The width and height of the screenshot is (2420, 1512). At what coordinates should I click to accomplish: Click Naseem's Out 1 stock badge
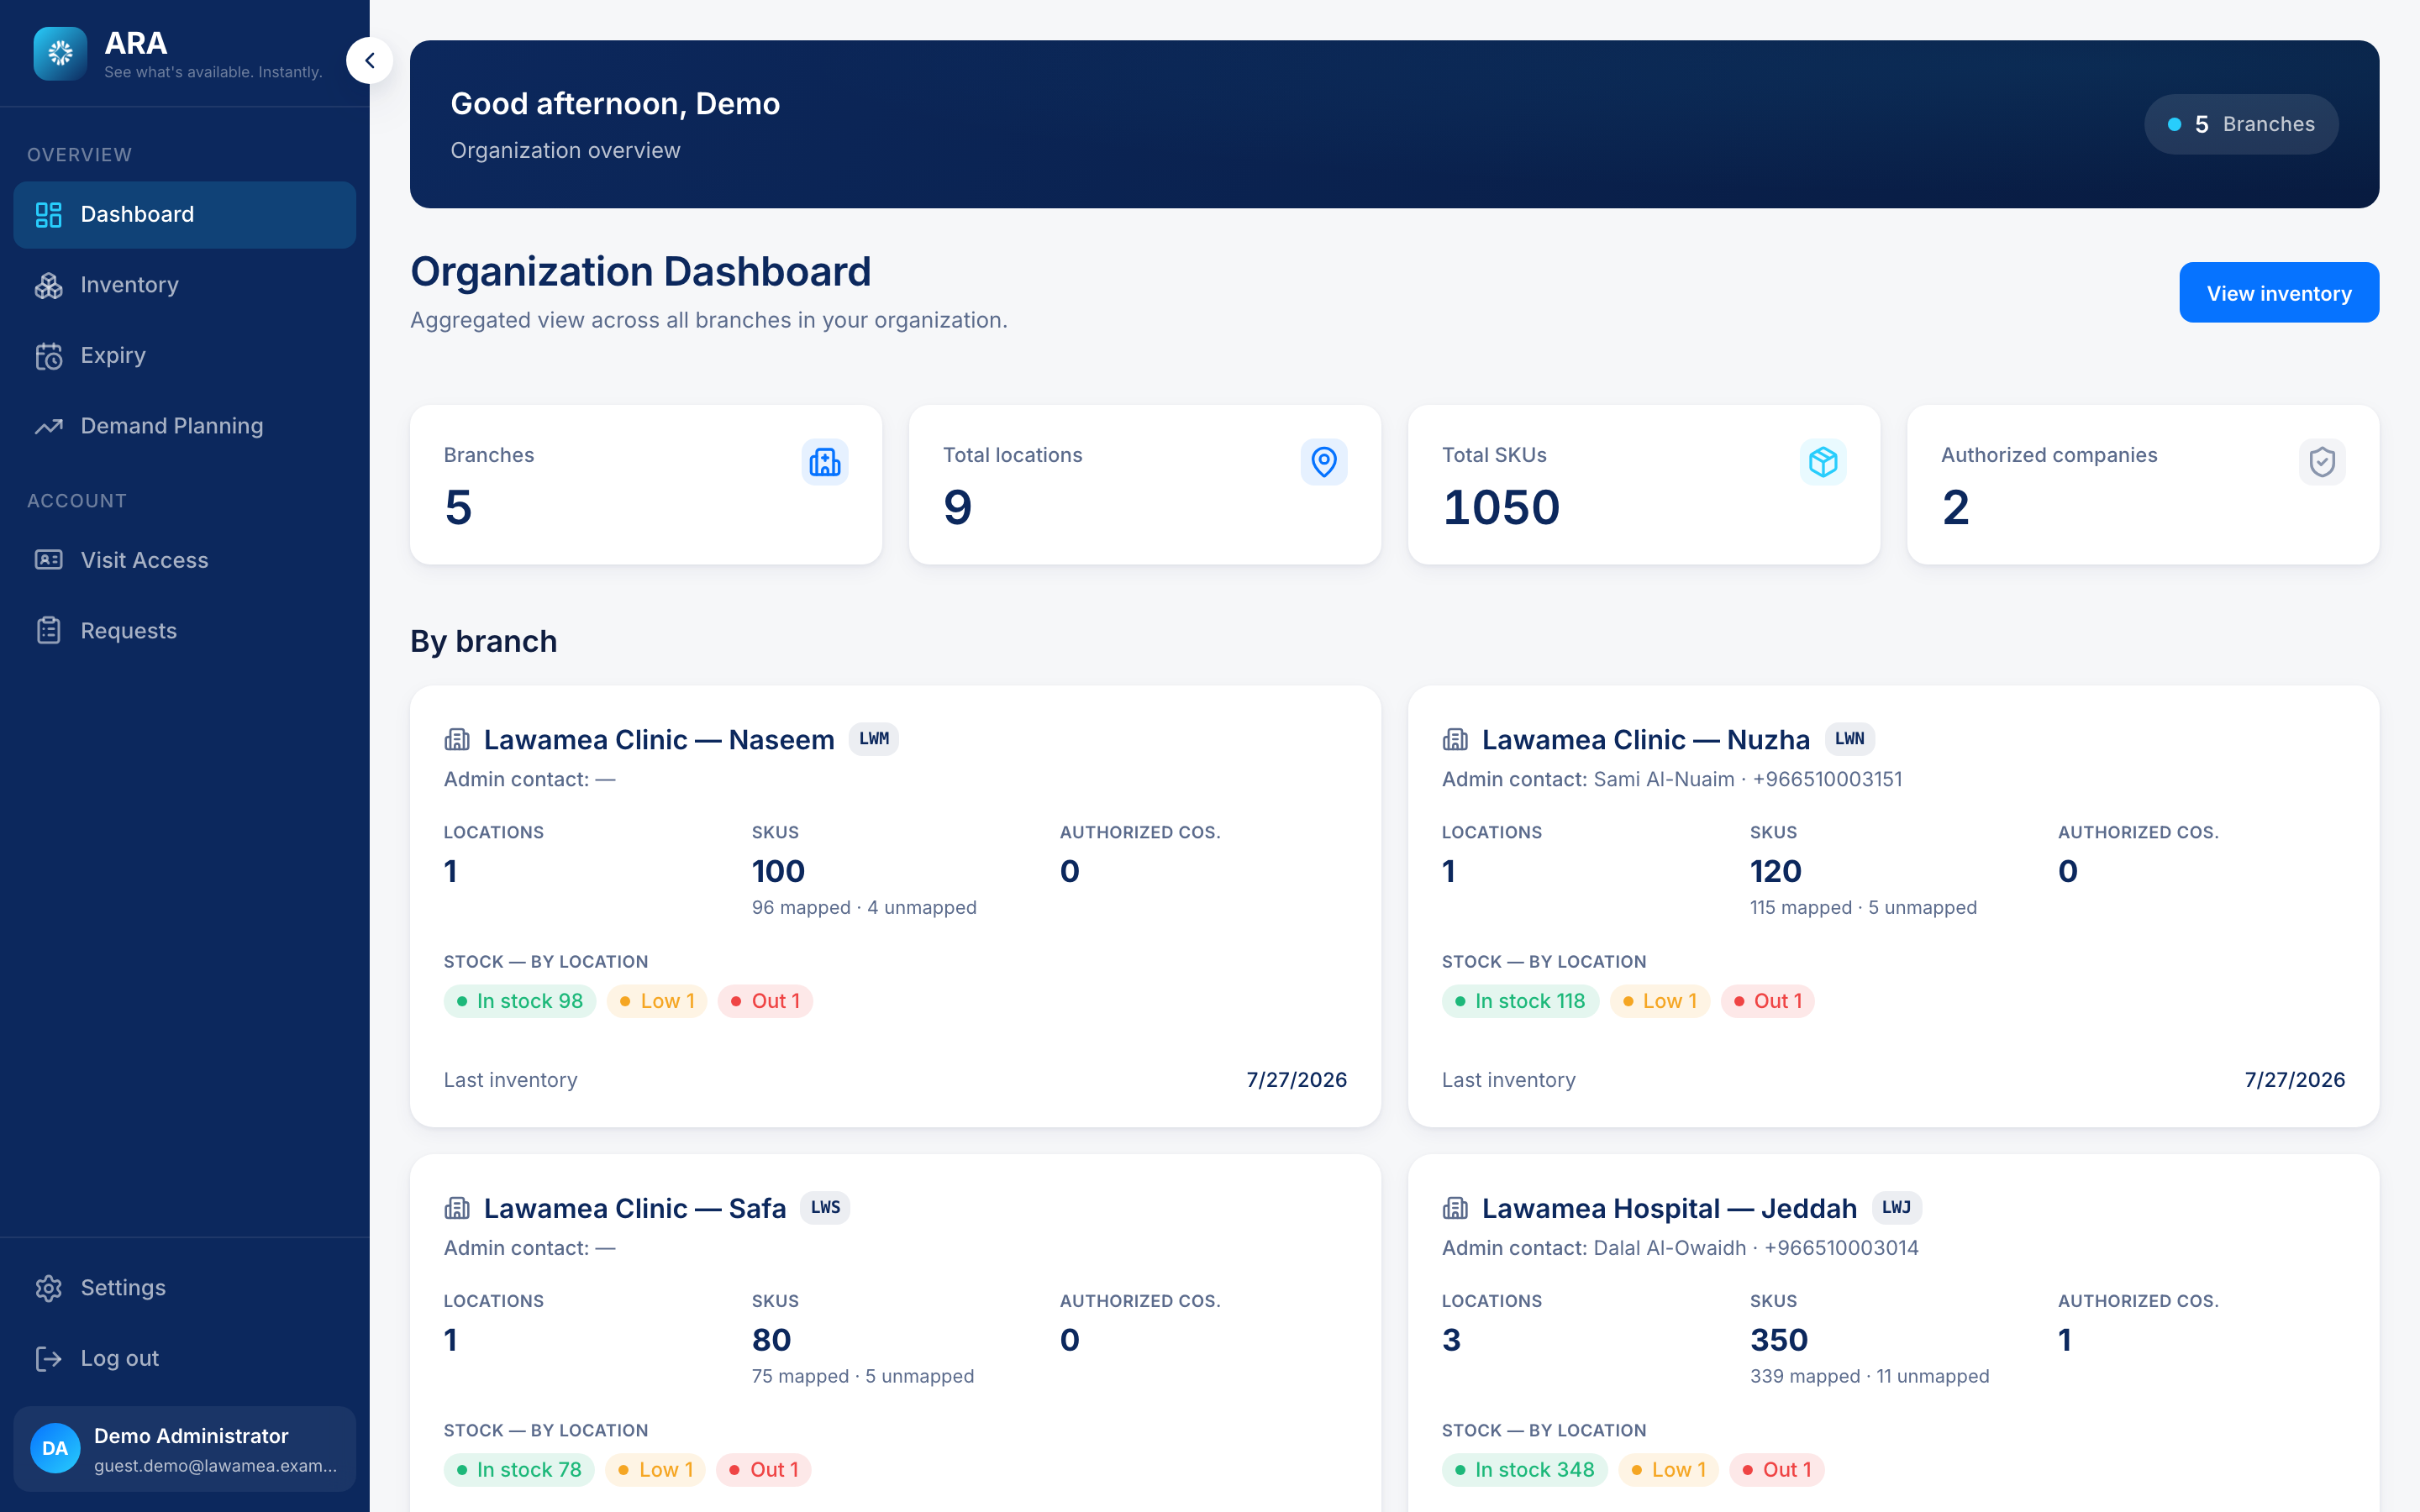[765, 1001]
